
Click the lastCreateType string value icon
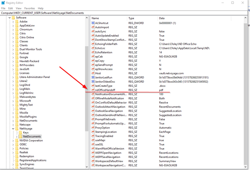93,86
